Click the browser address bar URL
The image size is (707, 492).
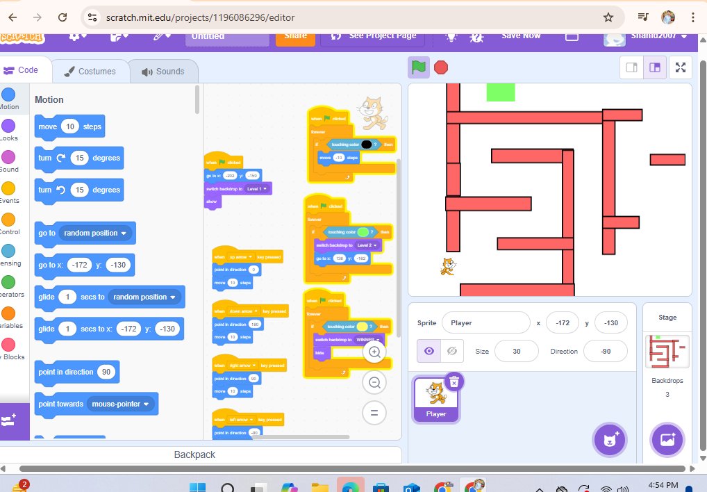[x=200, y=17]
